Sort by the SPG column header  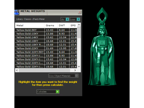tap(73, 25)
